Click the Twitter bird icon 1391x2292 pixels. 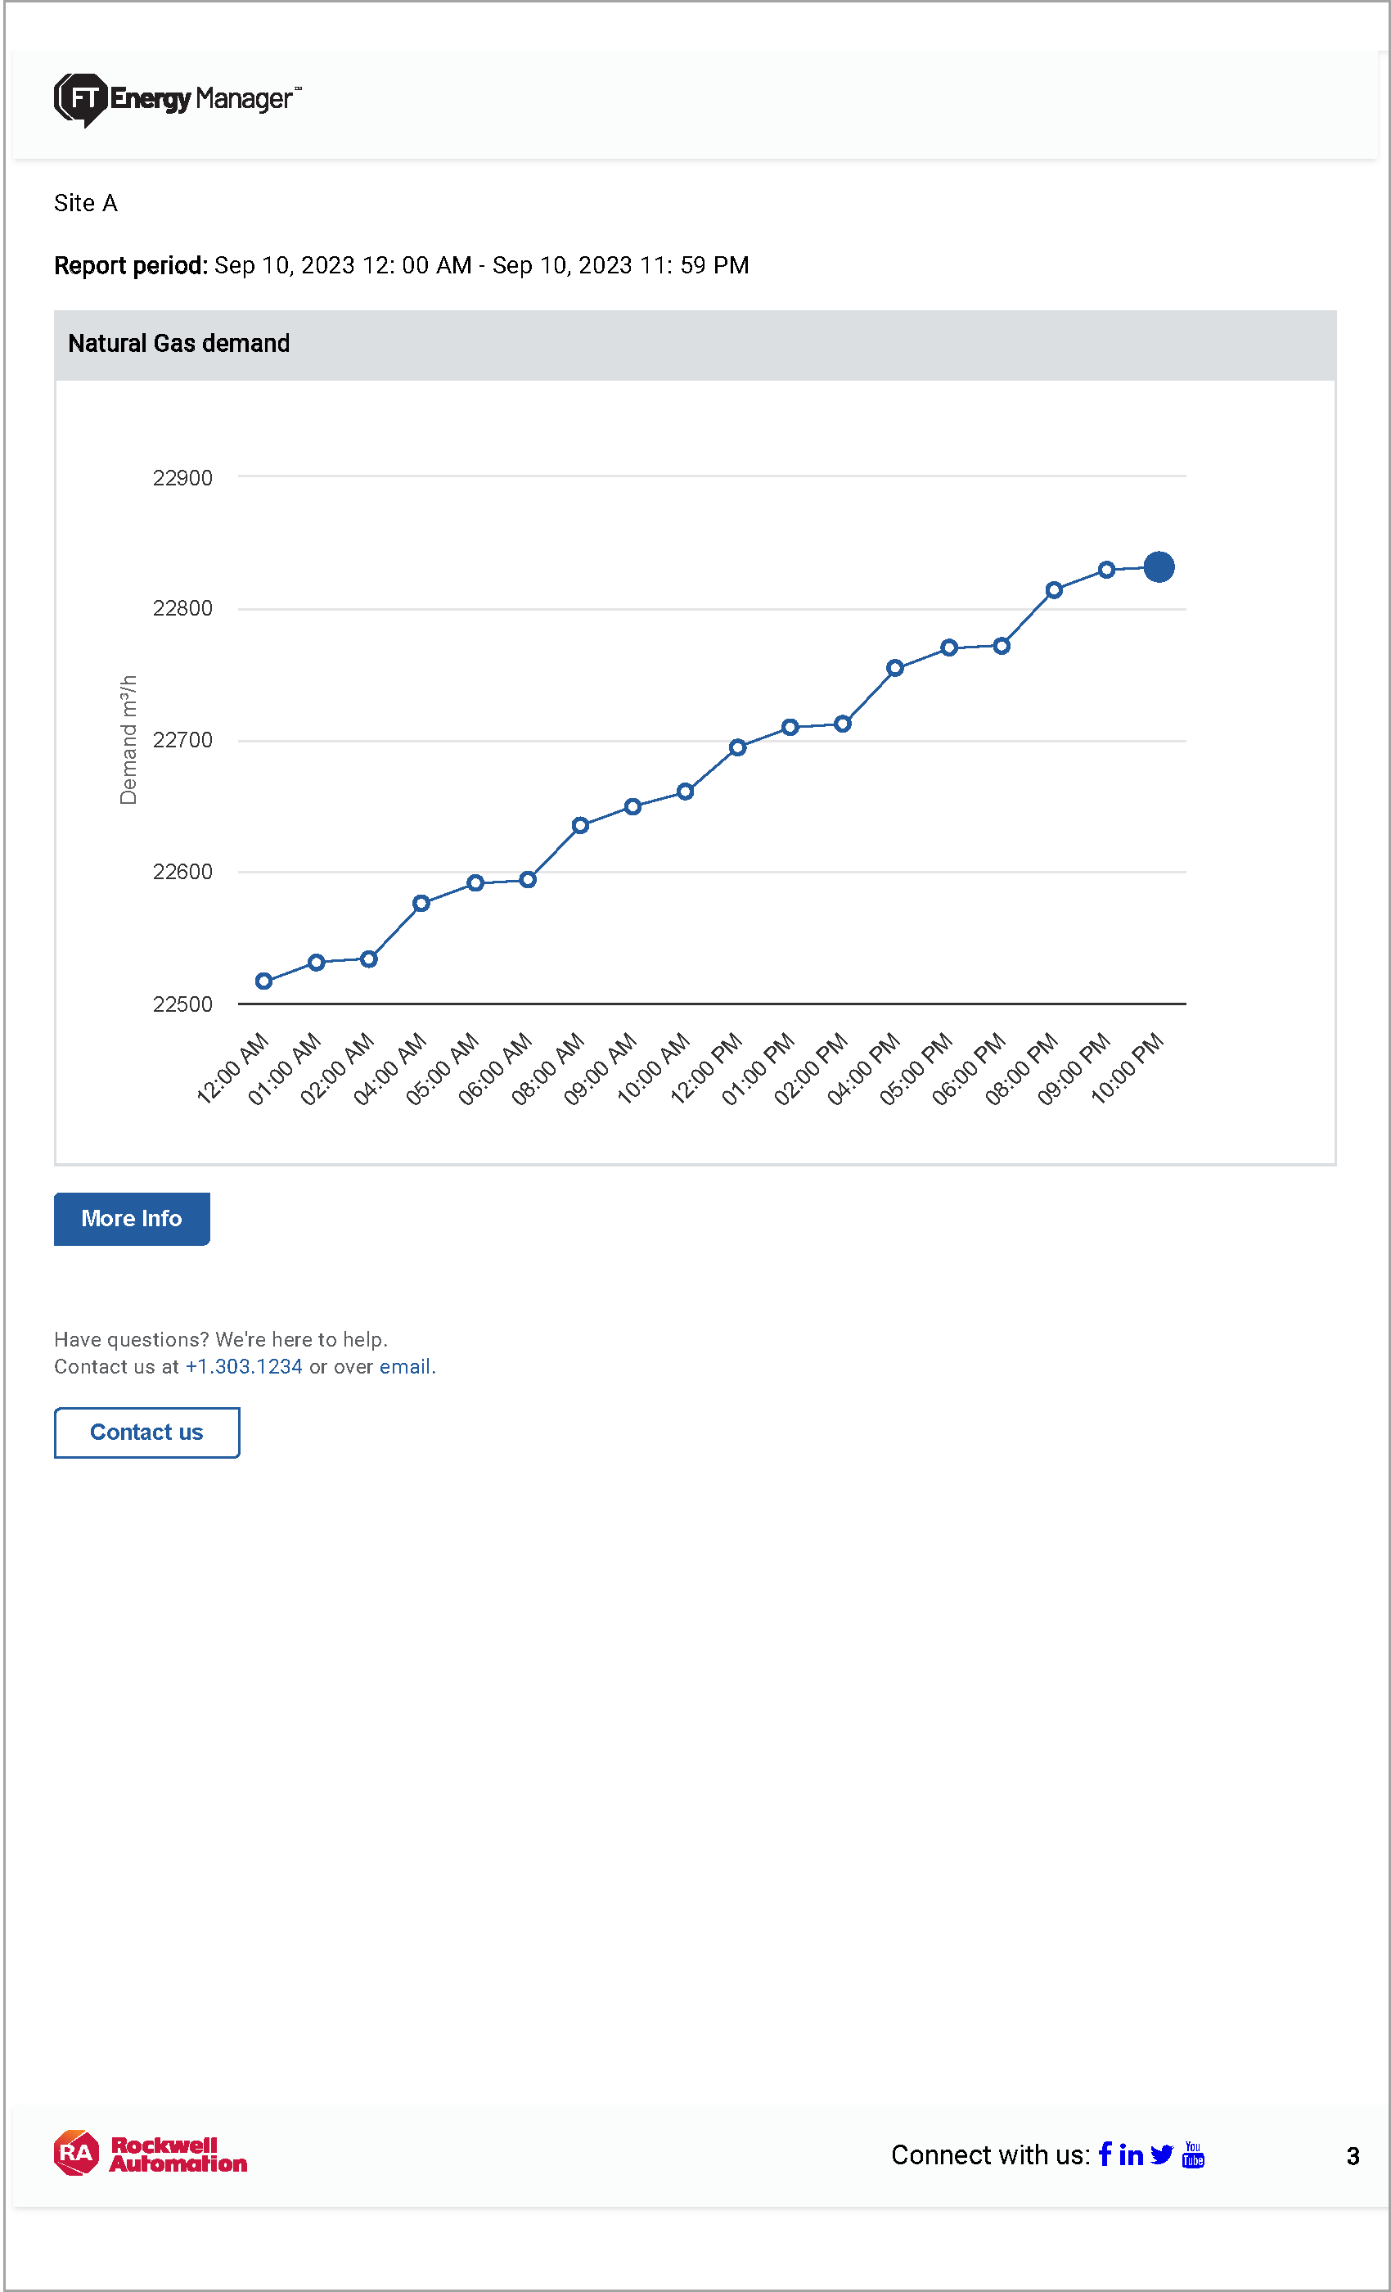1161,2155
